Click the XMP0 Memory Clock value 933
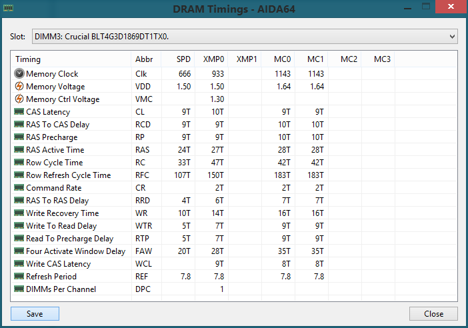Viewport: 468px width, 328px height. (x=217, y=74)
